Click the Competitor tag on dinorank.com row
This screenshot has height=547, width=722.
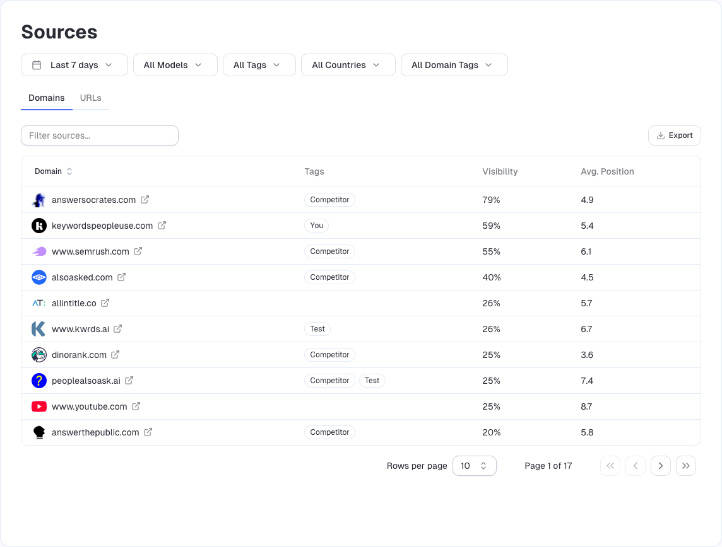329,354
